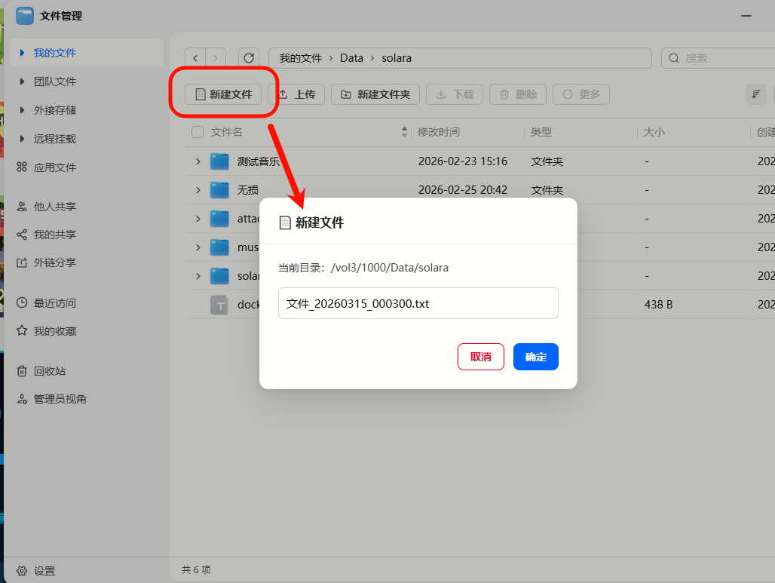Click the 无损 folder name
Image resolution: width=775 pixels, height=583 pixels.
coord(247,190)
